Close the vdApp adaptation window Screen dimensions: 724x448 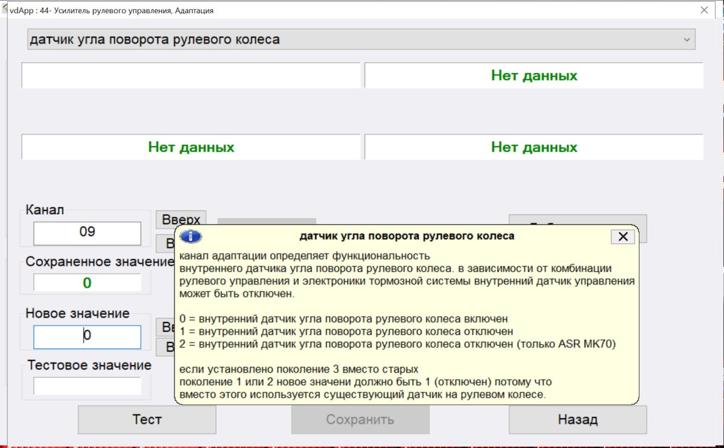703,10
